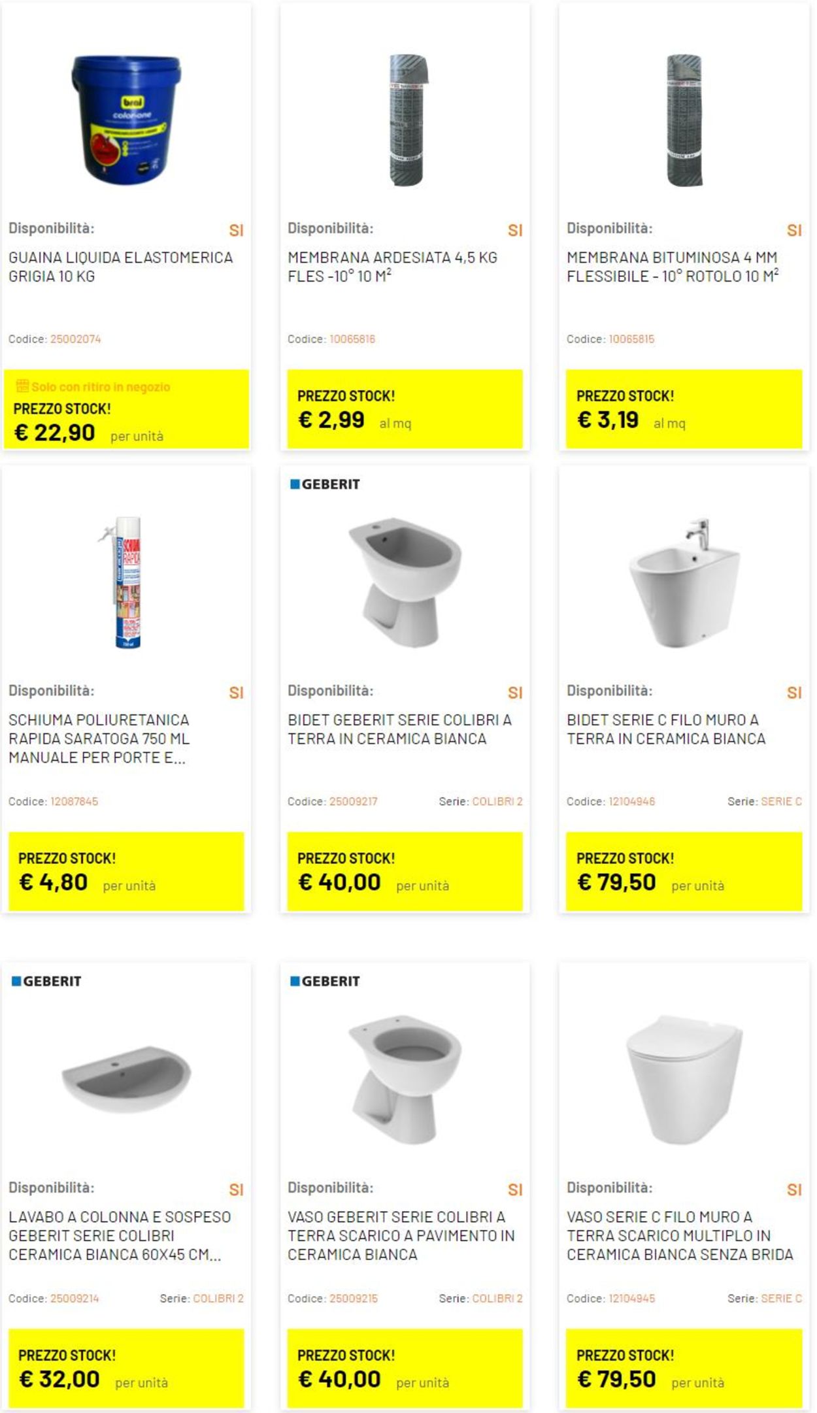Click the € 3,19 al mq price box
Viewport: 817px width, 1413px height.
684,409
